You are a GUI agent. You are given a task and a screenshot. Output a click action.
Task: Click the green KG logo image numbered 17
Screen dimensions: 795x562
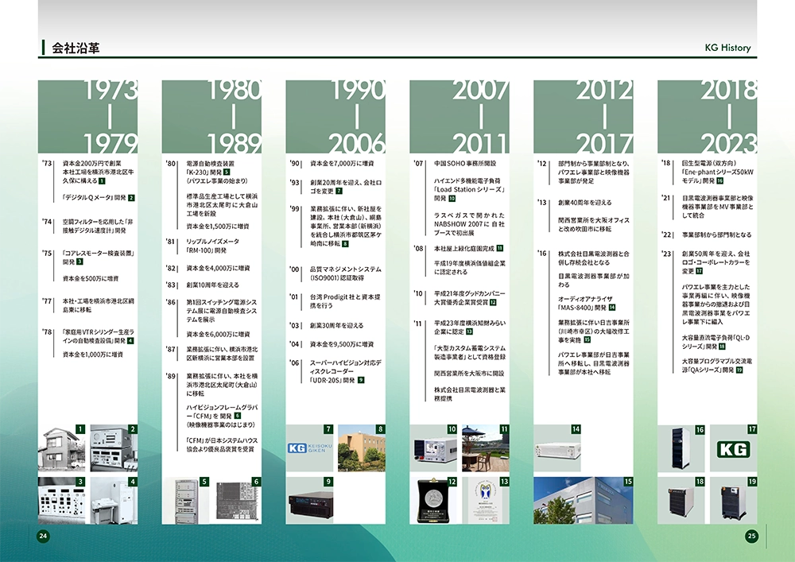[730, 450]
